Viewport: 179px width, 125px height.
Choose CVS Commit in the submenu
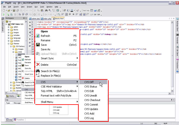93,105
